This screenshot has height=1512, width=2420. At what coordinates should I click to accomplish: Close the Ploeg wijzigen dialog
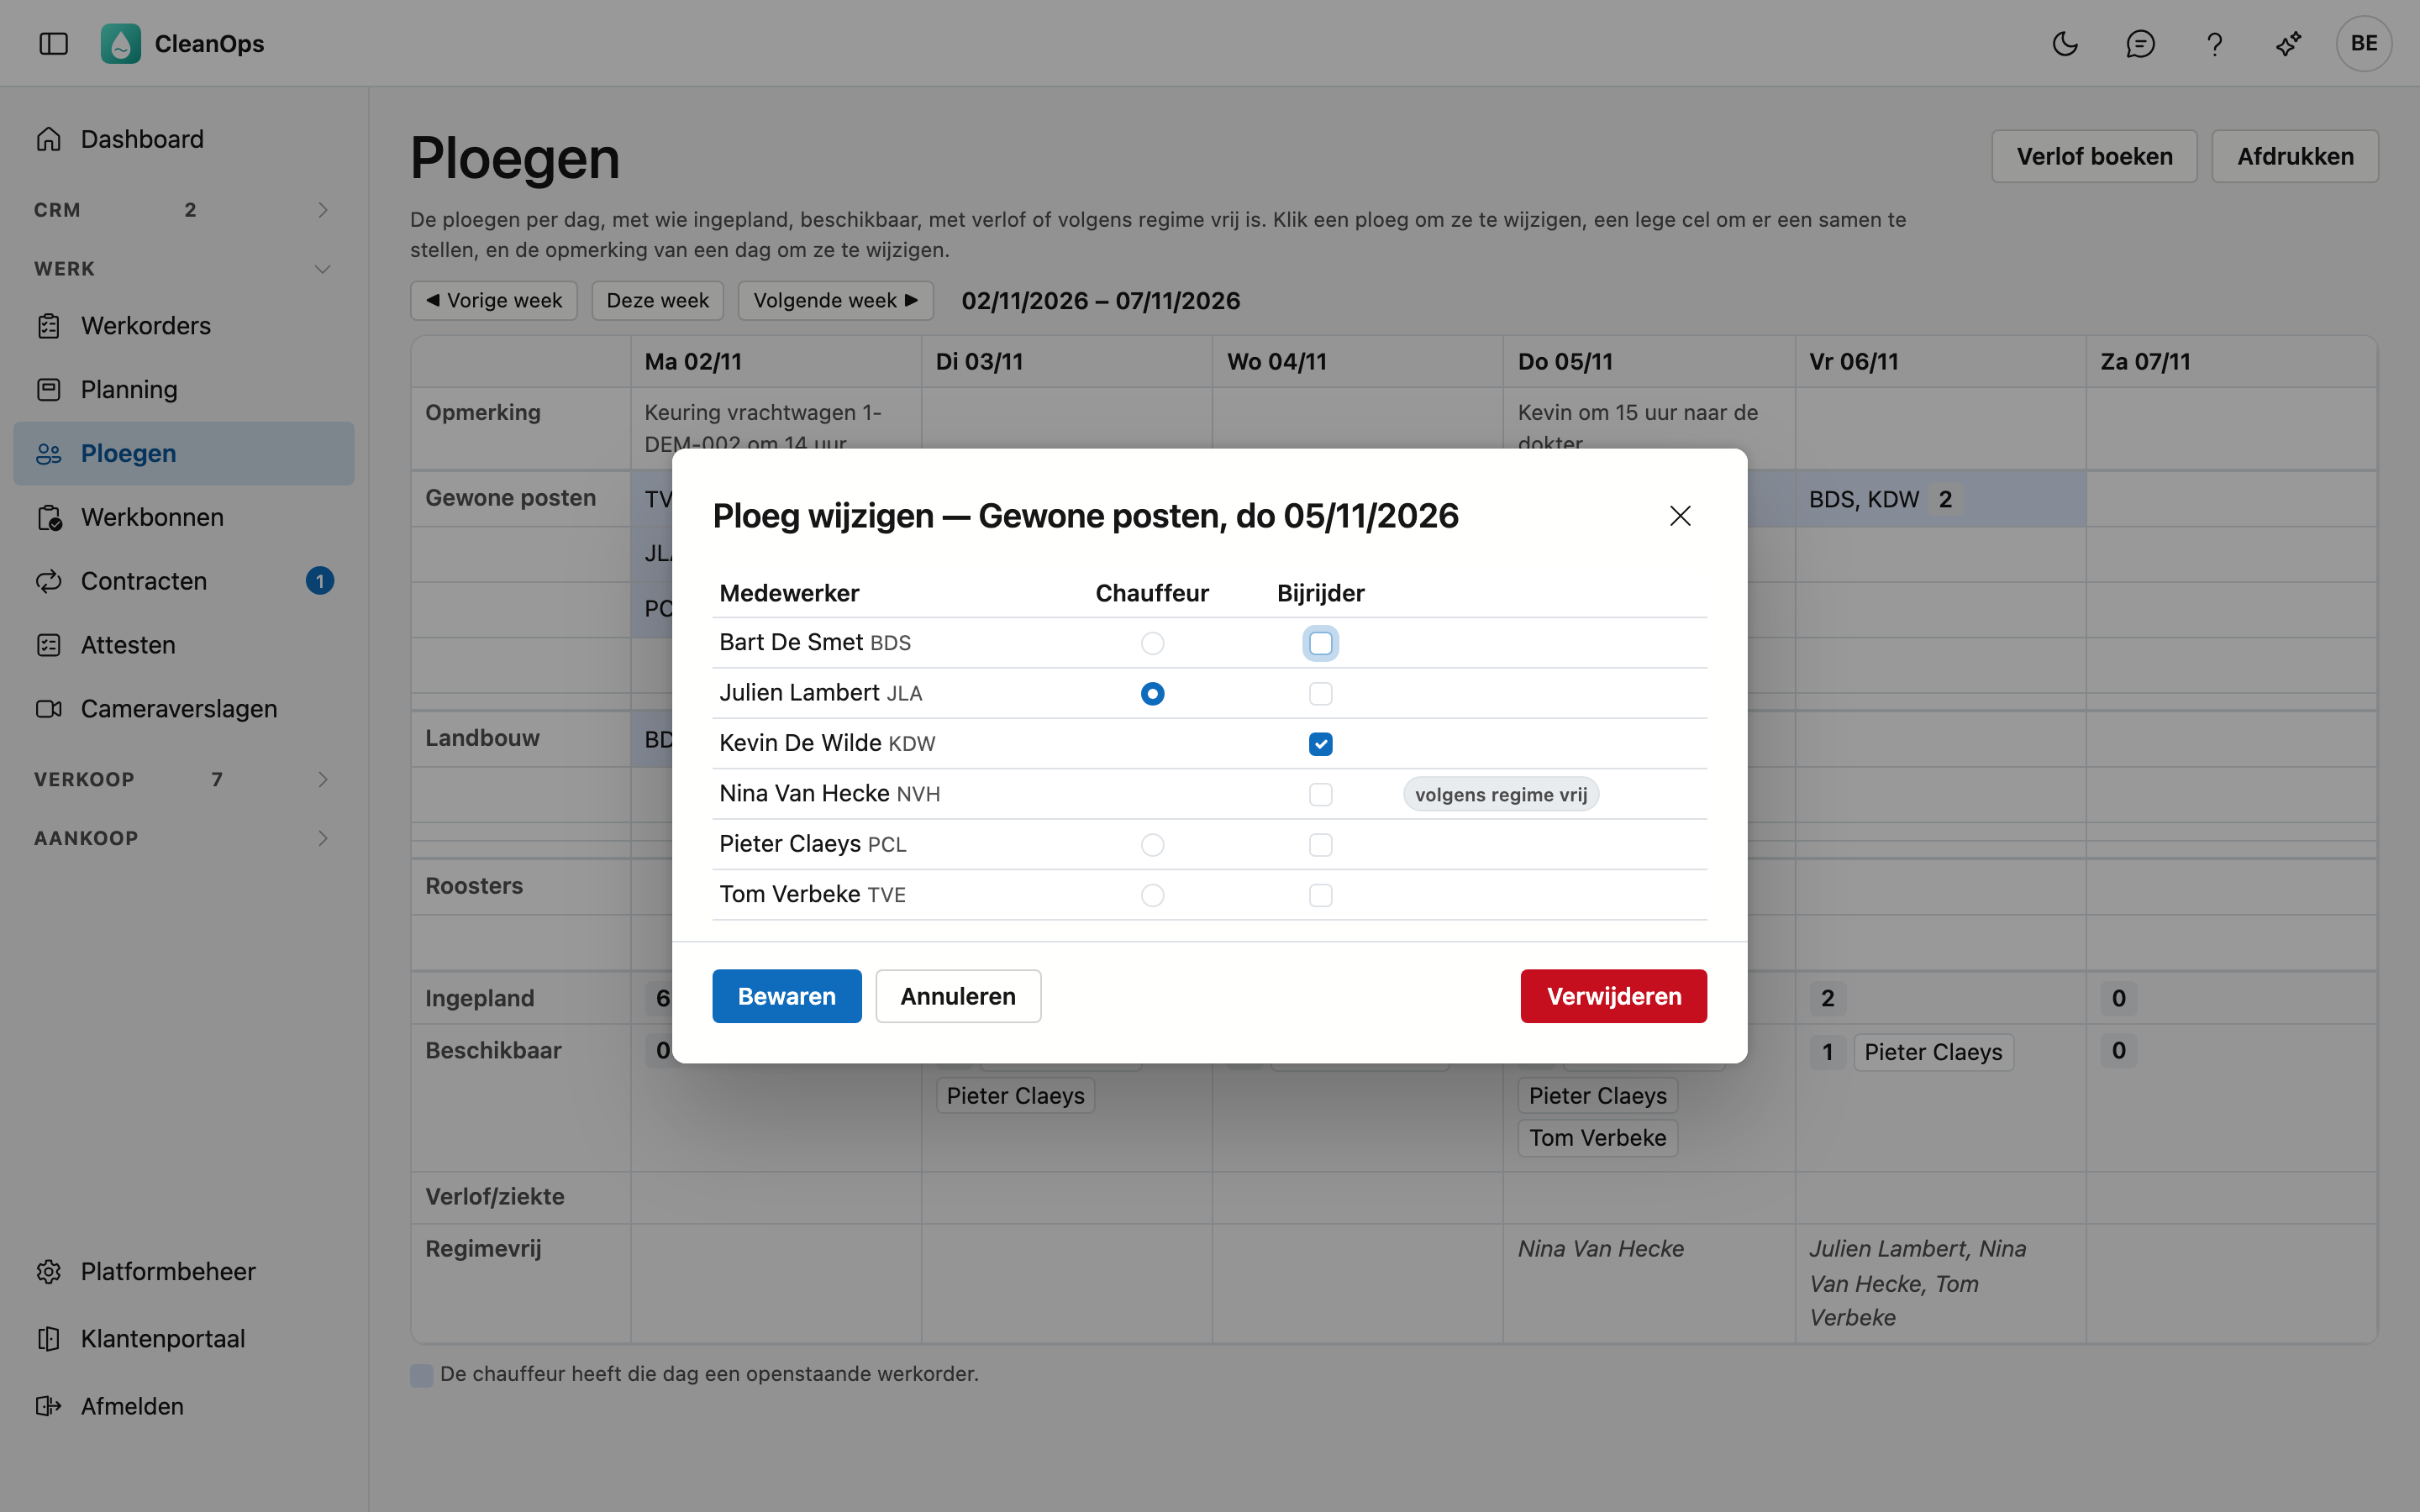click(1680, 516)
